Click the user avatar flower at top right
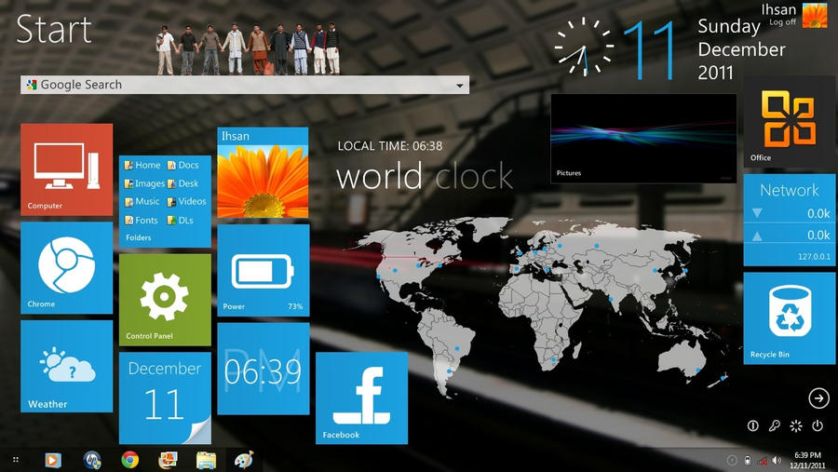This screenshot has width=838, height=472. click(815, 16)
